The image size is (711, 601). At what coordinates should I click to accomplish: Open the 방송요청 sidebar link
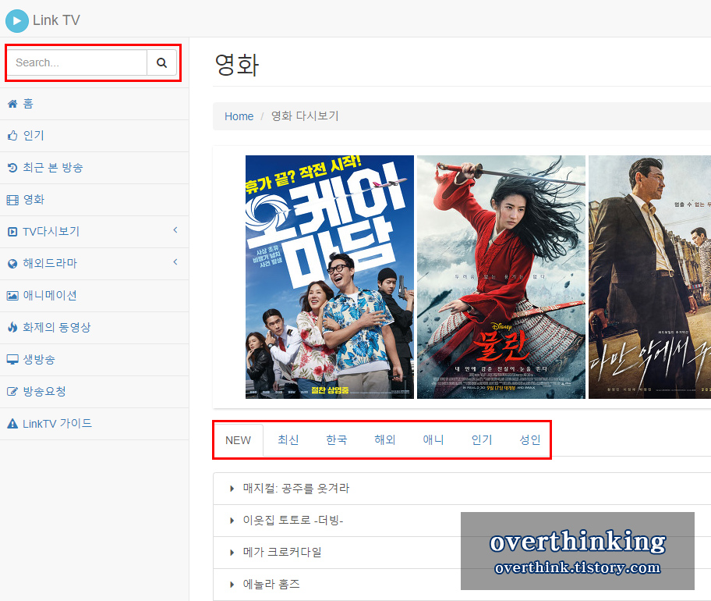click(44, 391)
